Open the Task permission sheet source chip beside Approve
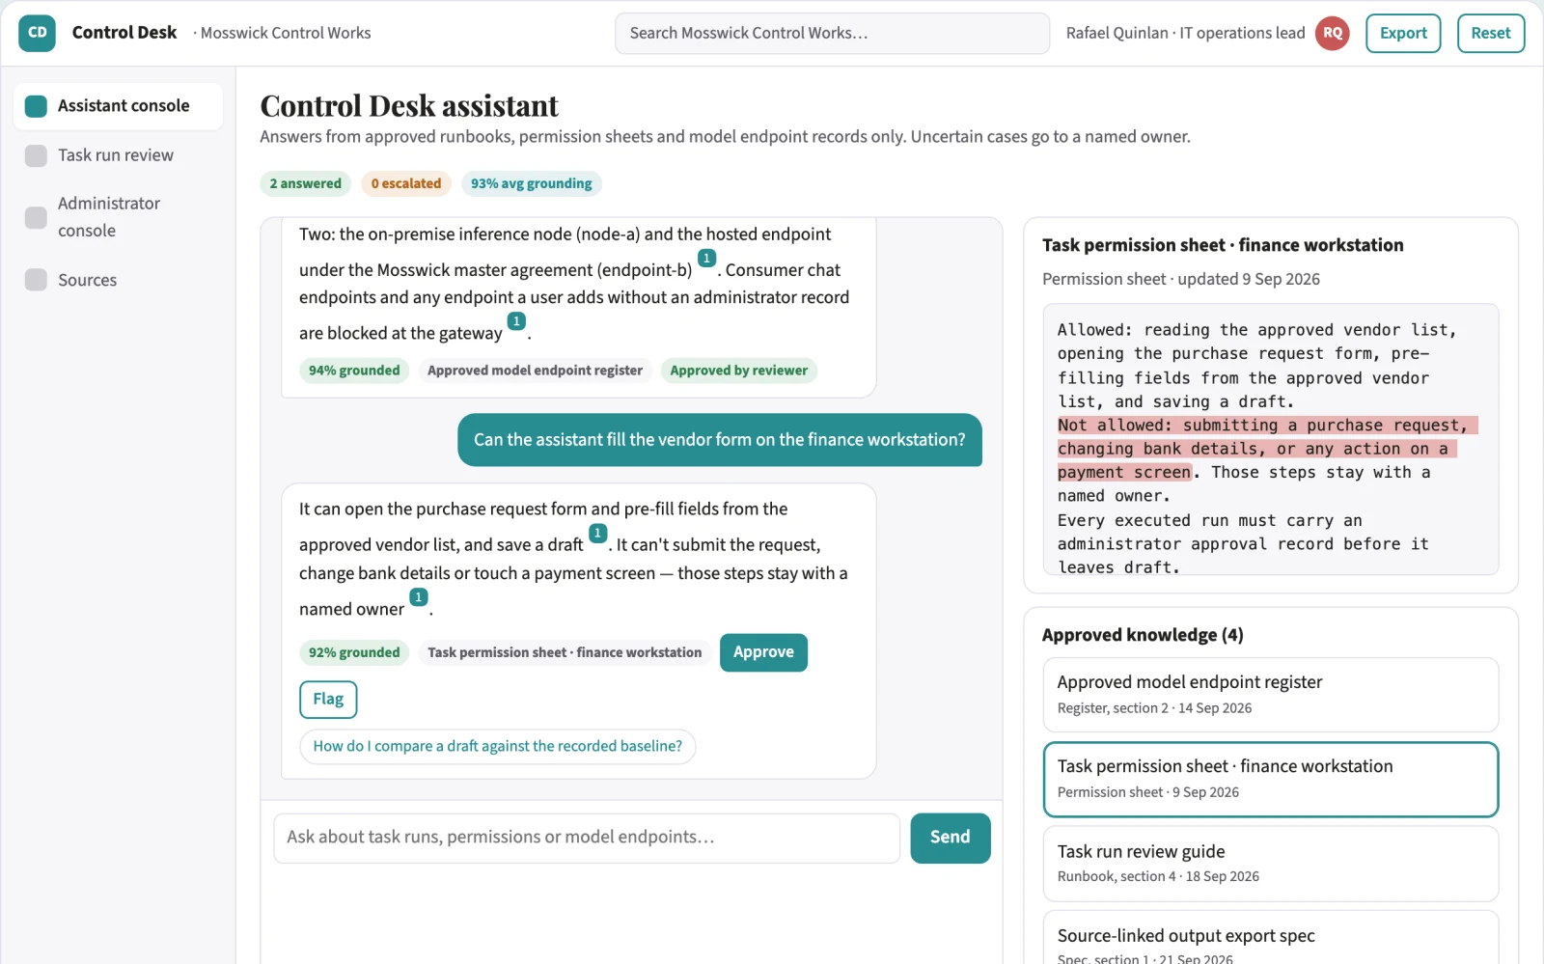Image resolution: width=1544 pixels, height=964 pixels. coord(565,653)
